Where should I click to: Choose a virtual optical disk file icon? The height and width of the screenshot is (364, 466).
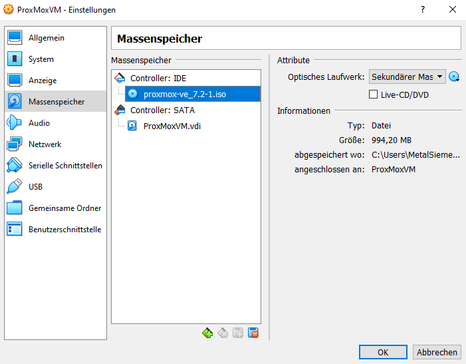coord(454,77)
